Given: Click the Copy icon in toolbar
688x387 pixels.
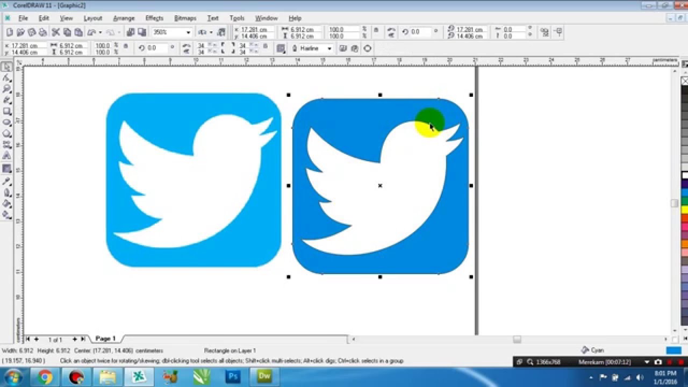Looking at the screenshot, I should tap(67, 32).
